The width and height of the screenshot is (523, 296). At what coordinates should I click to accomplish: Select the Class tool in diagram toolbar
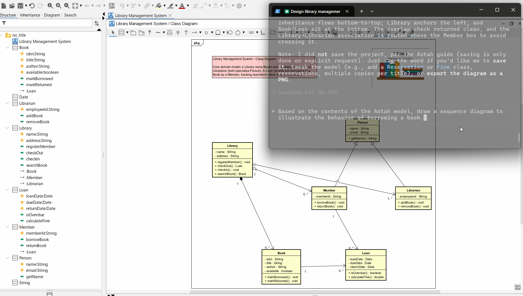121,32
